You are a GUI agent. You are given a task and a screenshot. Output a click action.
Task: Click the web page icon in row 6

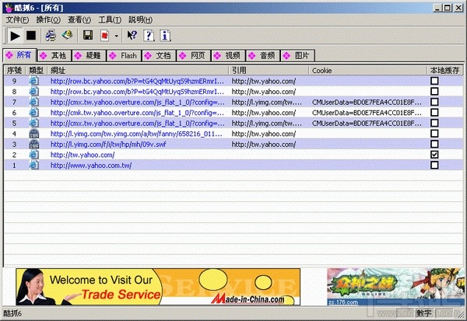click(34, 112)
